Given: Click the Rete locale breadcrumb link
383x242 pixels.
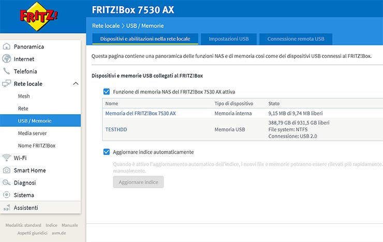Looking at the screenshot, I should 105,26.
